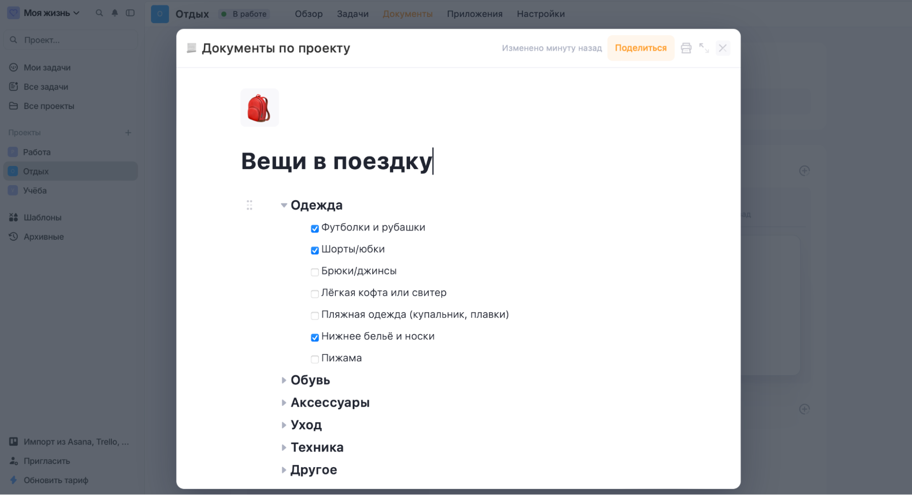Open search via magnifier icon
The height and width of the screenshot is (495, 912).
tap(99, 13)
